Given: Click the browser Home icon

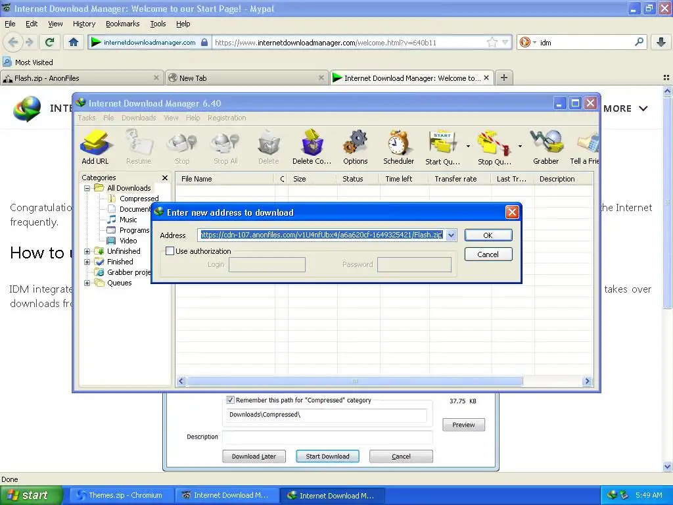Looking at the screenshot, I should click(x=74, y=42).
